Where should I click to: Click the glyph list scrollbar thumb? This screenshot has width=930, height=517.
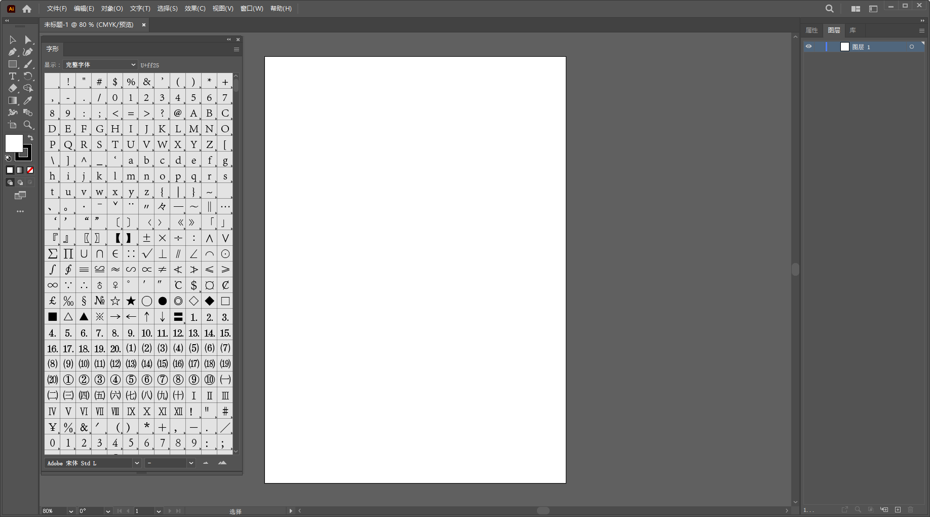click(236, 85)
